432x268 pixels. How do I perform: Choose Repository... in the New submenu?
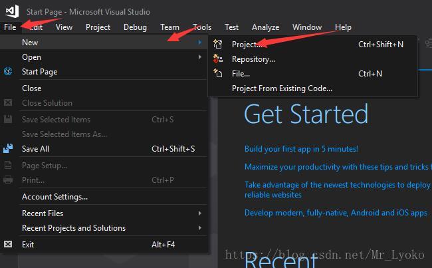[x=313, y=59]
